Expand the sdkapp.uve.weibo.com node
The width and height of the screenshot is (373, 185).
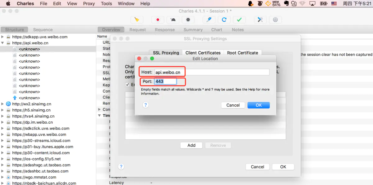tap(2, 37)
